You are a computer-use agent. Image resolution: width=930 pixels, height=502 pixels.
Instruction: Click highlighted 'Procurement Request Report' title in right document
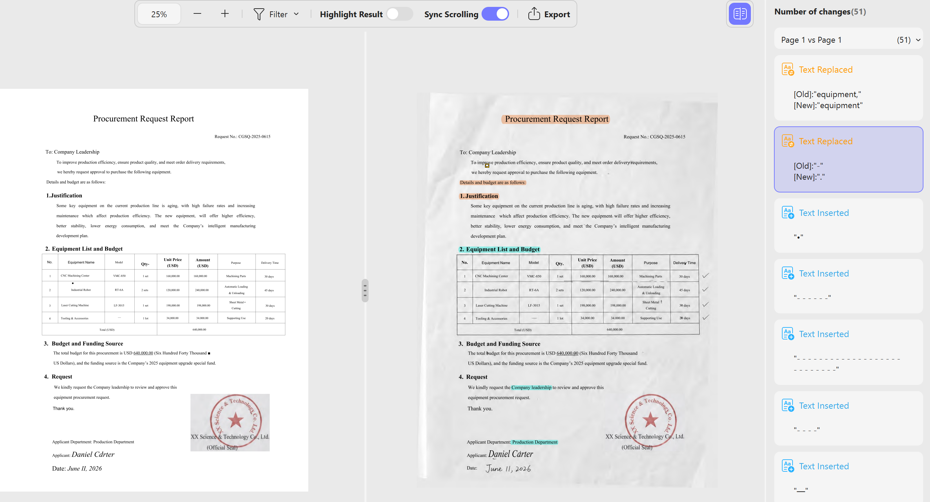coord(556,119)
